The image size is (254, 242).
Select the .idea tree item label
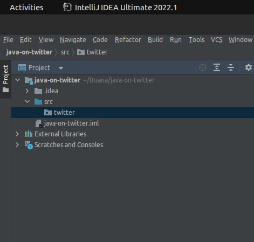(51, 91)
